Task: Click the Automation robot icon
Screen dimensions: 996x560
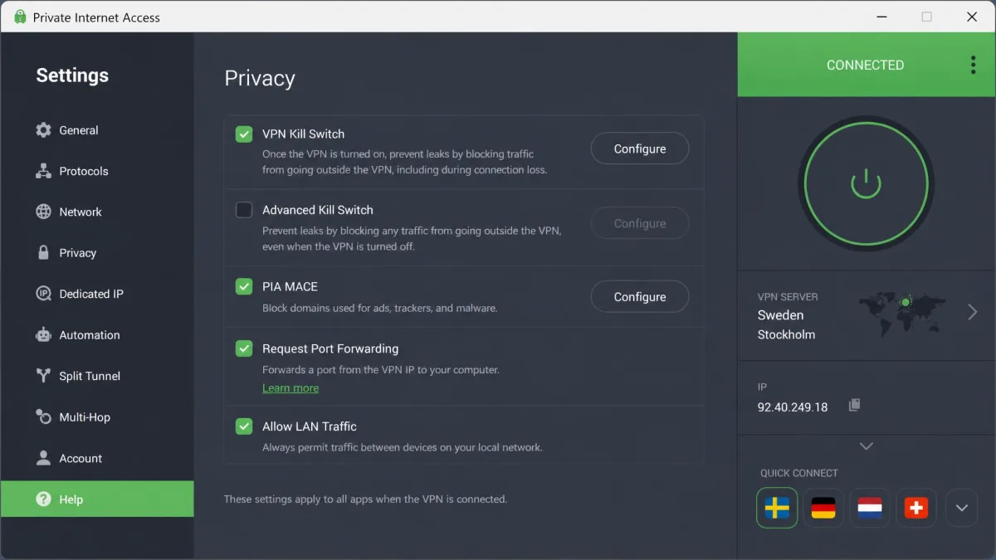Action: click(x=43, y=335)
